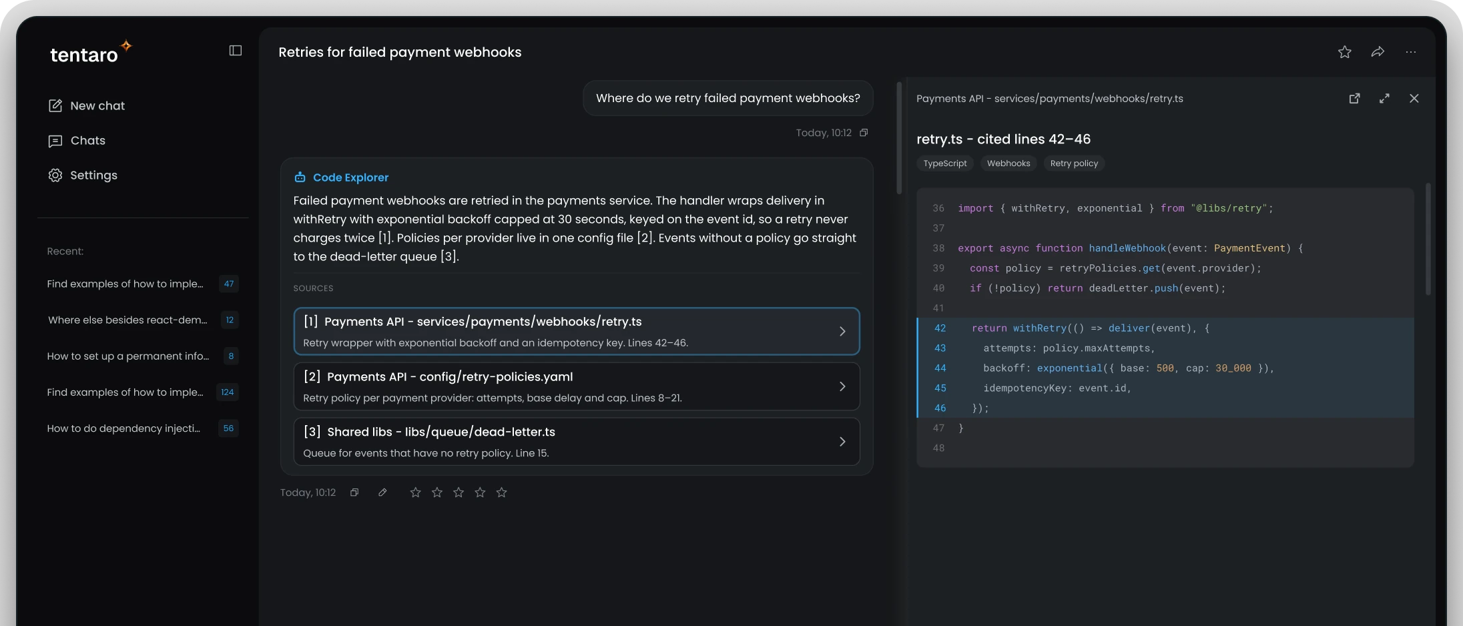This screenshot has width=1463, height=626.
Task: Open recent chat 'How to set up a permanent info...'
Action: pos(143,356)
